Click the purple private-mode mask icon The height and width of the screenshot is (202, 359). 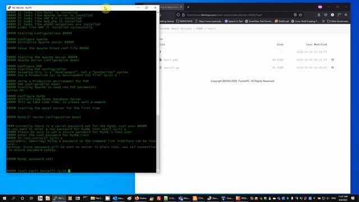click(x=320, y=7)
